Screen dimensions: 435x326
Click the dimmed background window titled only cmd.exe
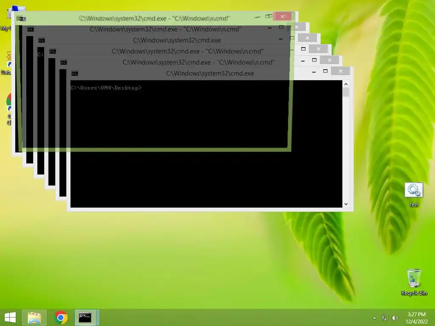(177, 40)
